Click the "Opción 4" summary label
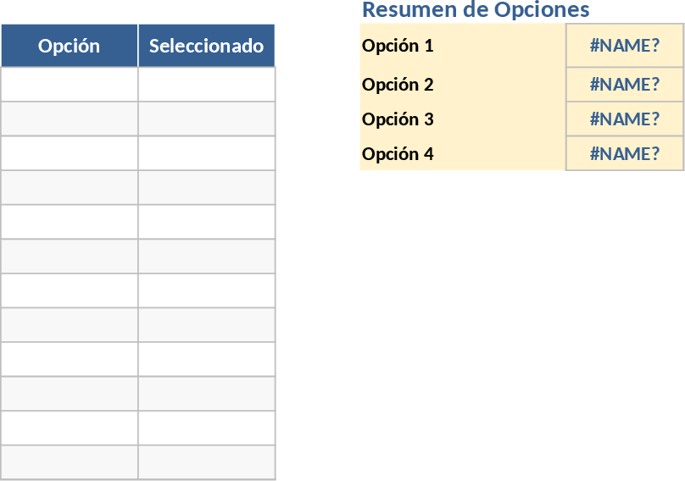685x481 pixels. point(398,154)
